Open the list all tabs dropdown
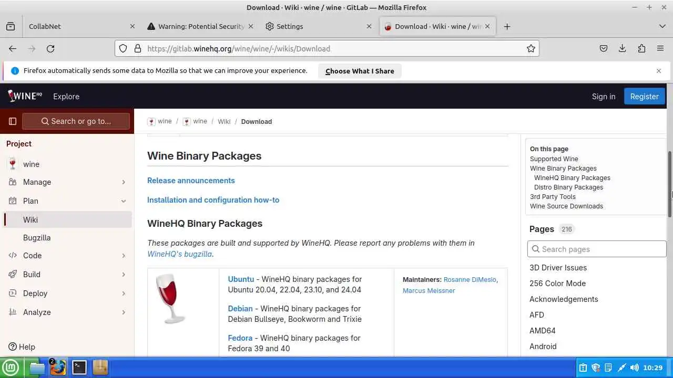673x378 pixels. click(x=662, y=26)
